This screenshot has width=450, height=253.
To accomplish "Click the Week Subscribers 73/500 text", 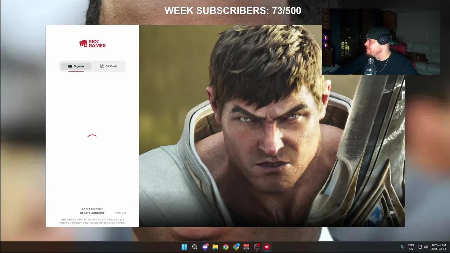I will click(233, 11).
